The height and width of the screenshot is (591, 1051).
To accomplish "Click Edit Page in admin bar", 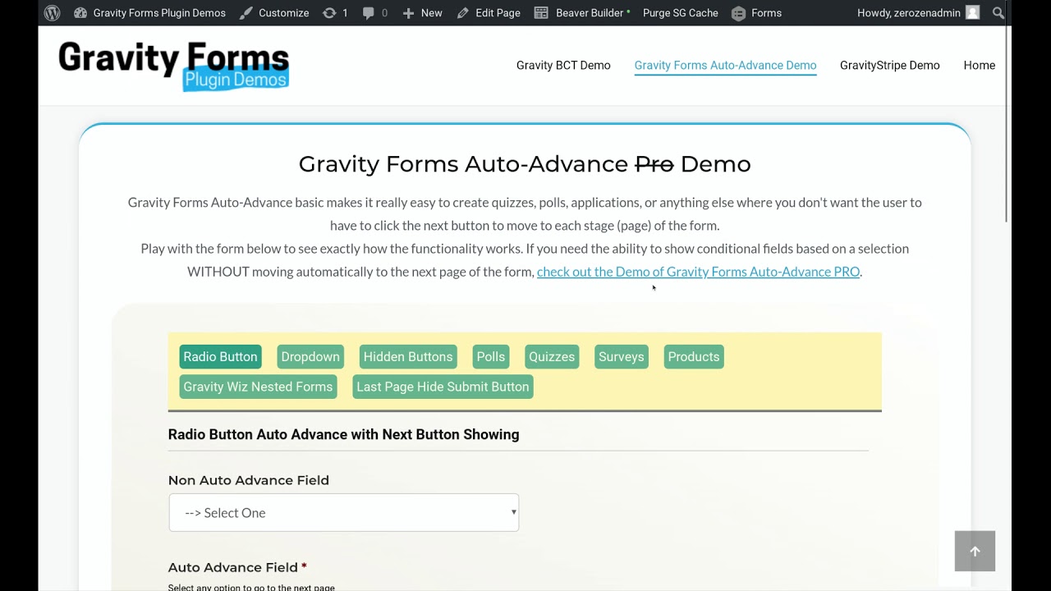I will coord(489,13).
